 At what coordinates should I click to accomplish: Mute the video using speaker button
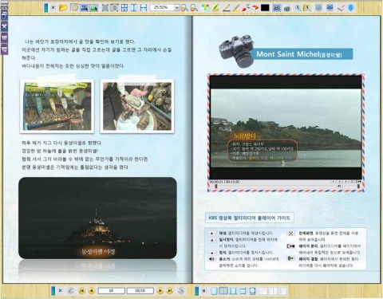(339, 186)
